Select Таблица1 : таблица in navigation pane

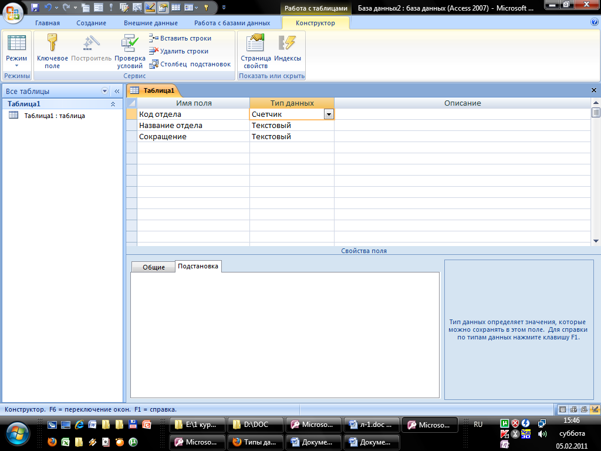pyautogui.click(x=55, y=116)
